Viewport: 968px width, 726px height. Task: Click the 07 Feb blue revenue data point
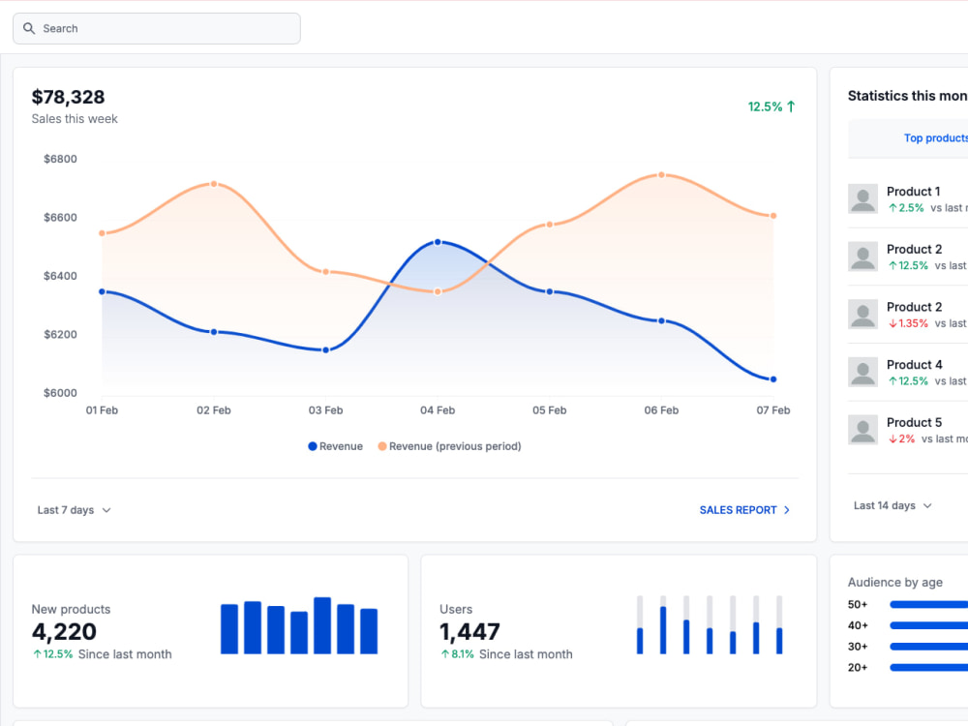(773, 379)
